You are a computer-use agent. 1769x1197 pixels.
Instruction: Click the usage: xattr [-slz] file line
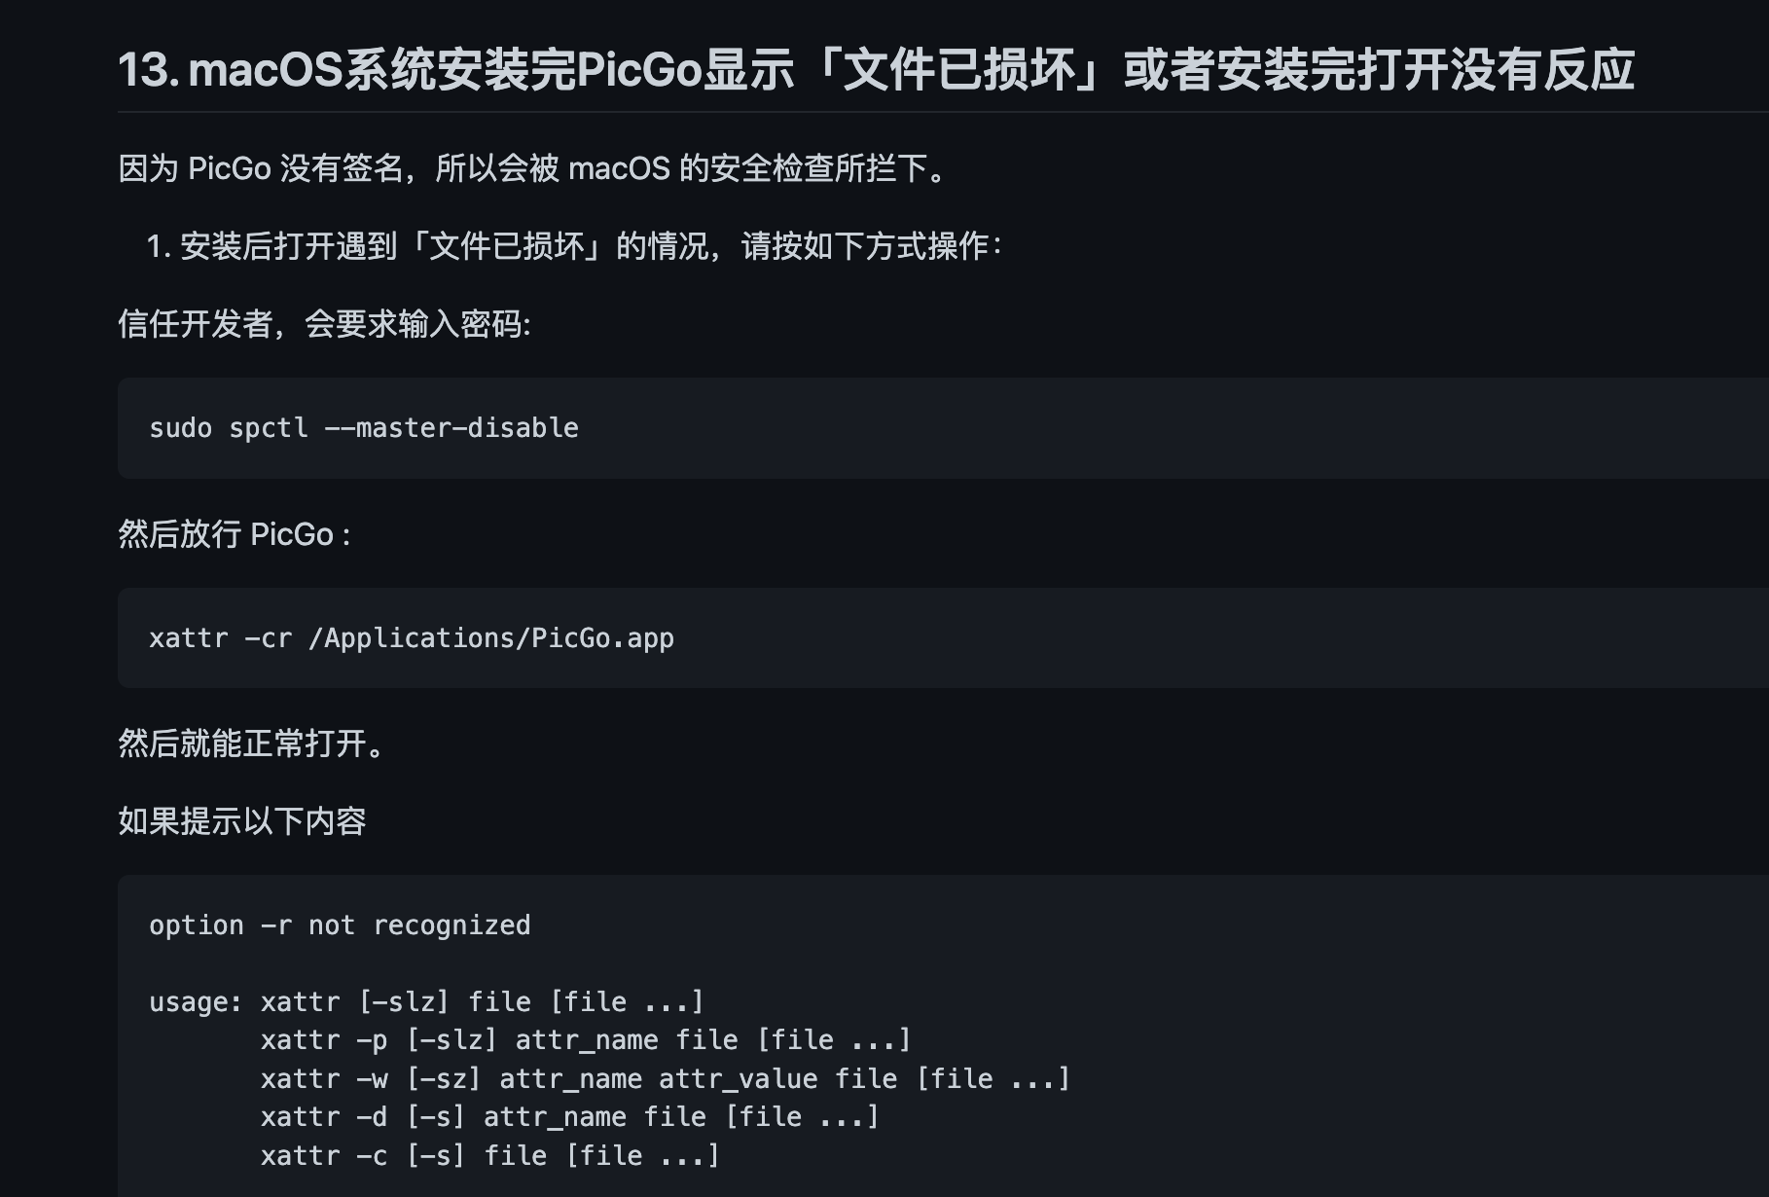tap(426, 1002)
